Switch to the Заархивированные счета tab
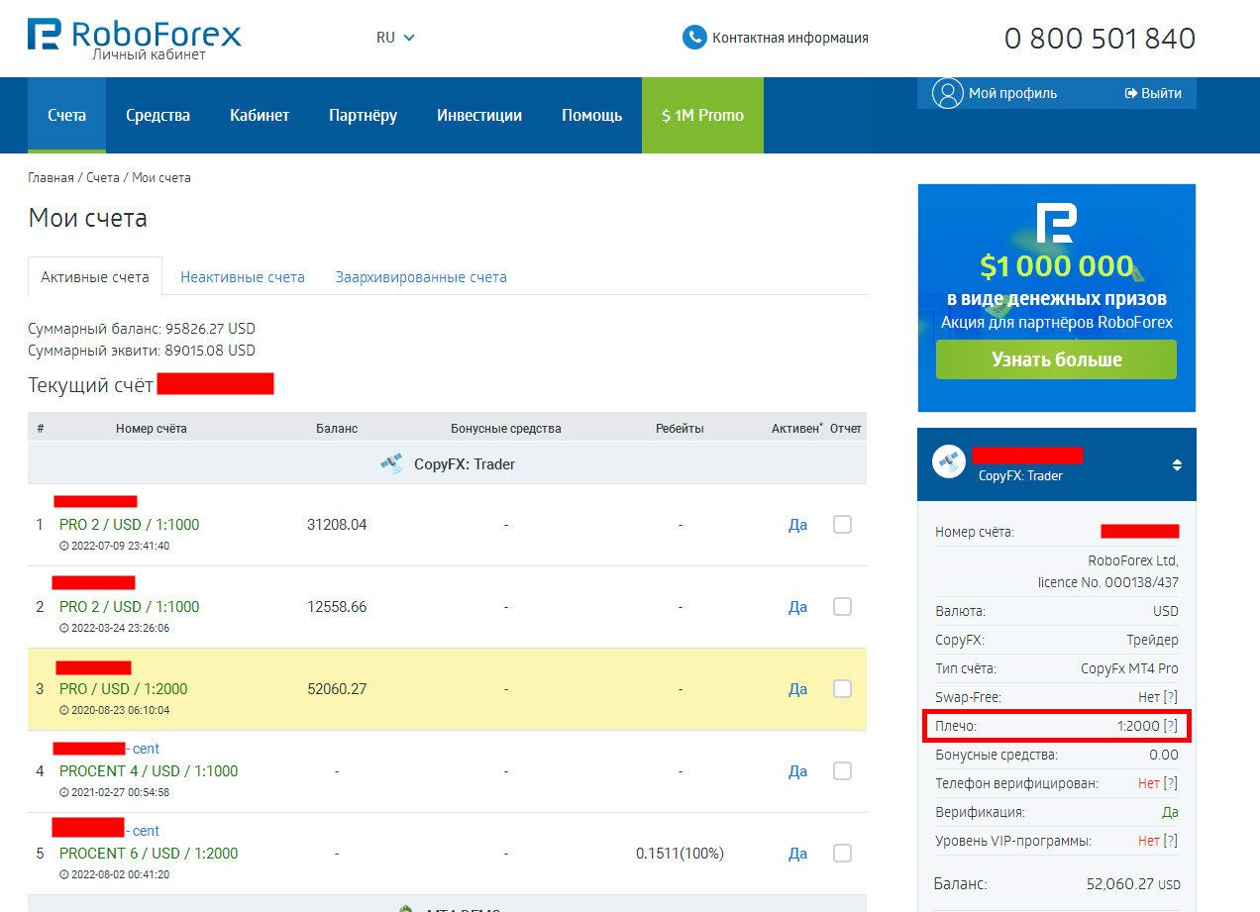This screenshot has height=912, width=1260. tap(421, 277)
